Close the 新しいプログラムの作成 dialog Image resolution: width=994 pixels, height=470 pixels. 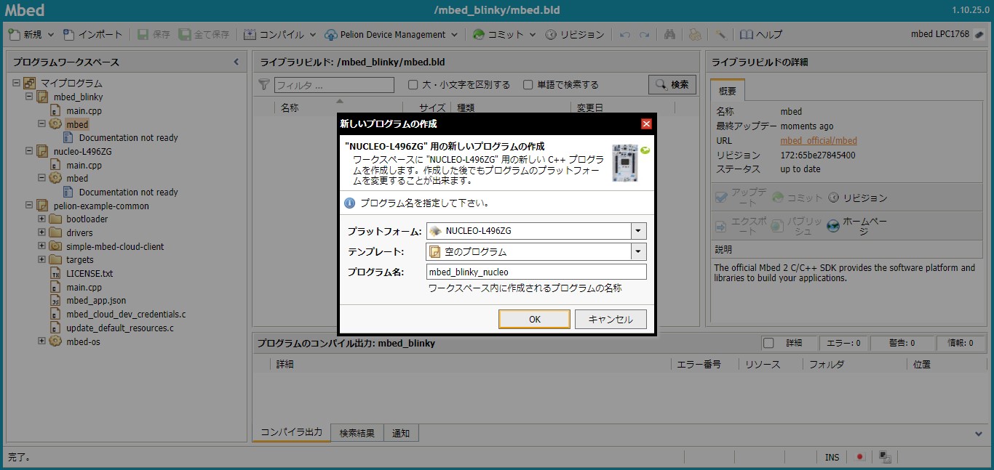coord(646,124)
